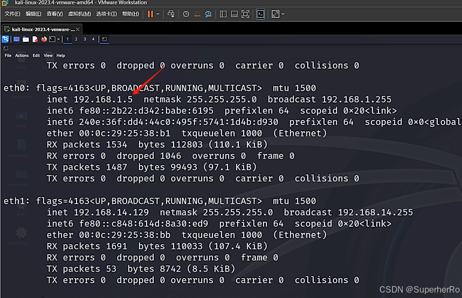Toggle the thumbnail bar icon in VMware toolbar

point(235,14)
